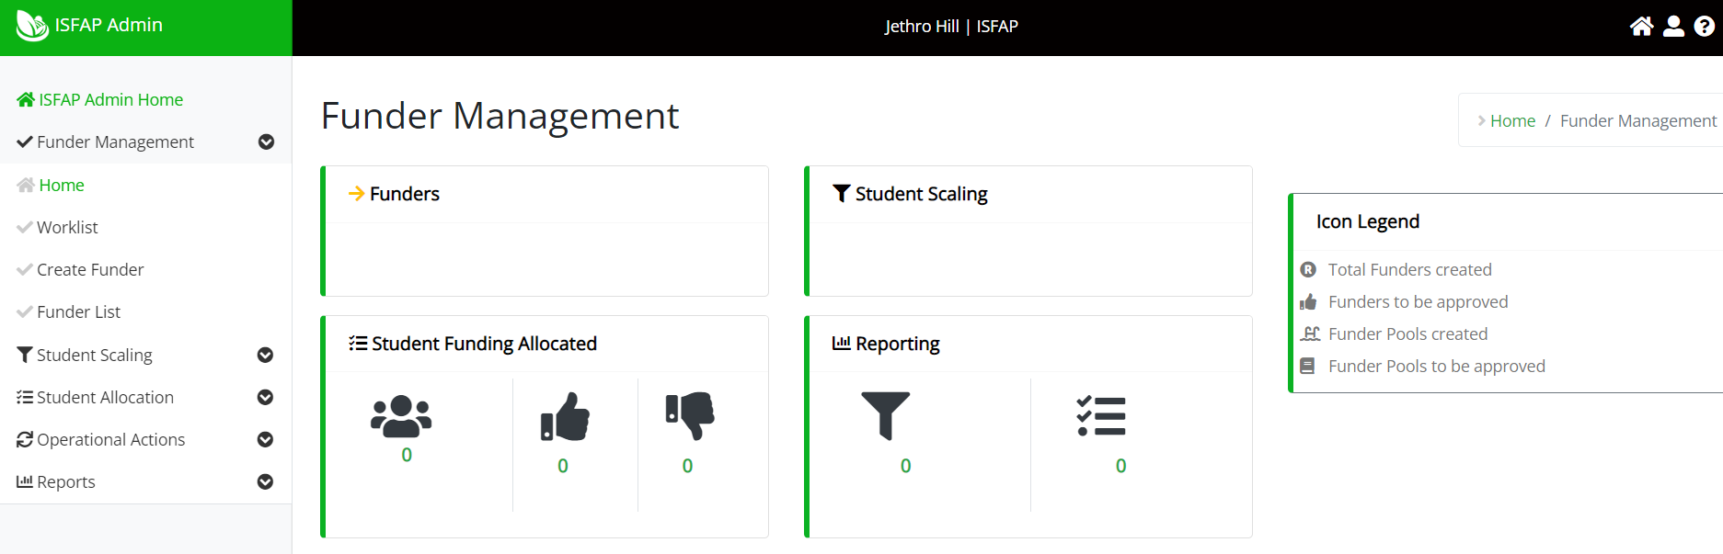Click the Funders card heading
The width and height of the screenshot is (1723, 554).
(405, 194)
